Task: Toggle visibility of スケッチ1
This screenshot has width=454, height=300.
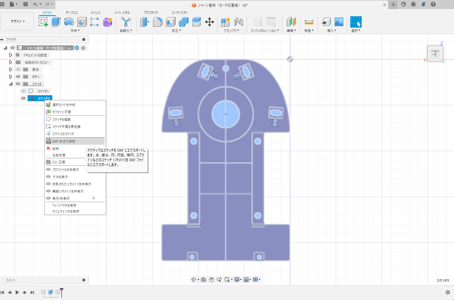Action: [x=23, y=91]
